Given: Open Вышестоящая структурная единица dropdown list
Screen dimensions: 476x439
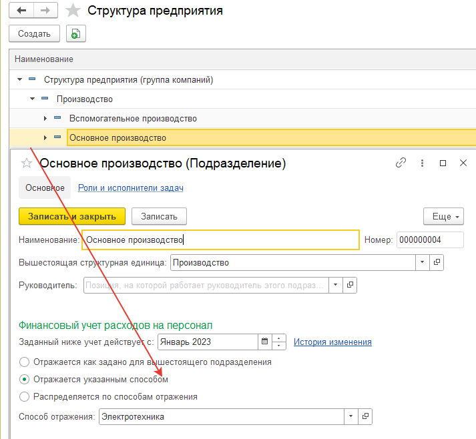Looking at the screenshot, I should pos(423,262).
